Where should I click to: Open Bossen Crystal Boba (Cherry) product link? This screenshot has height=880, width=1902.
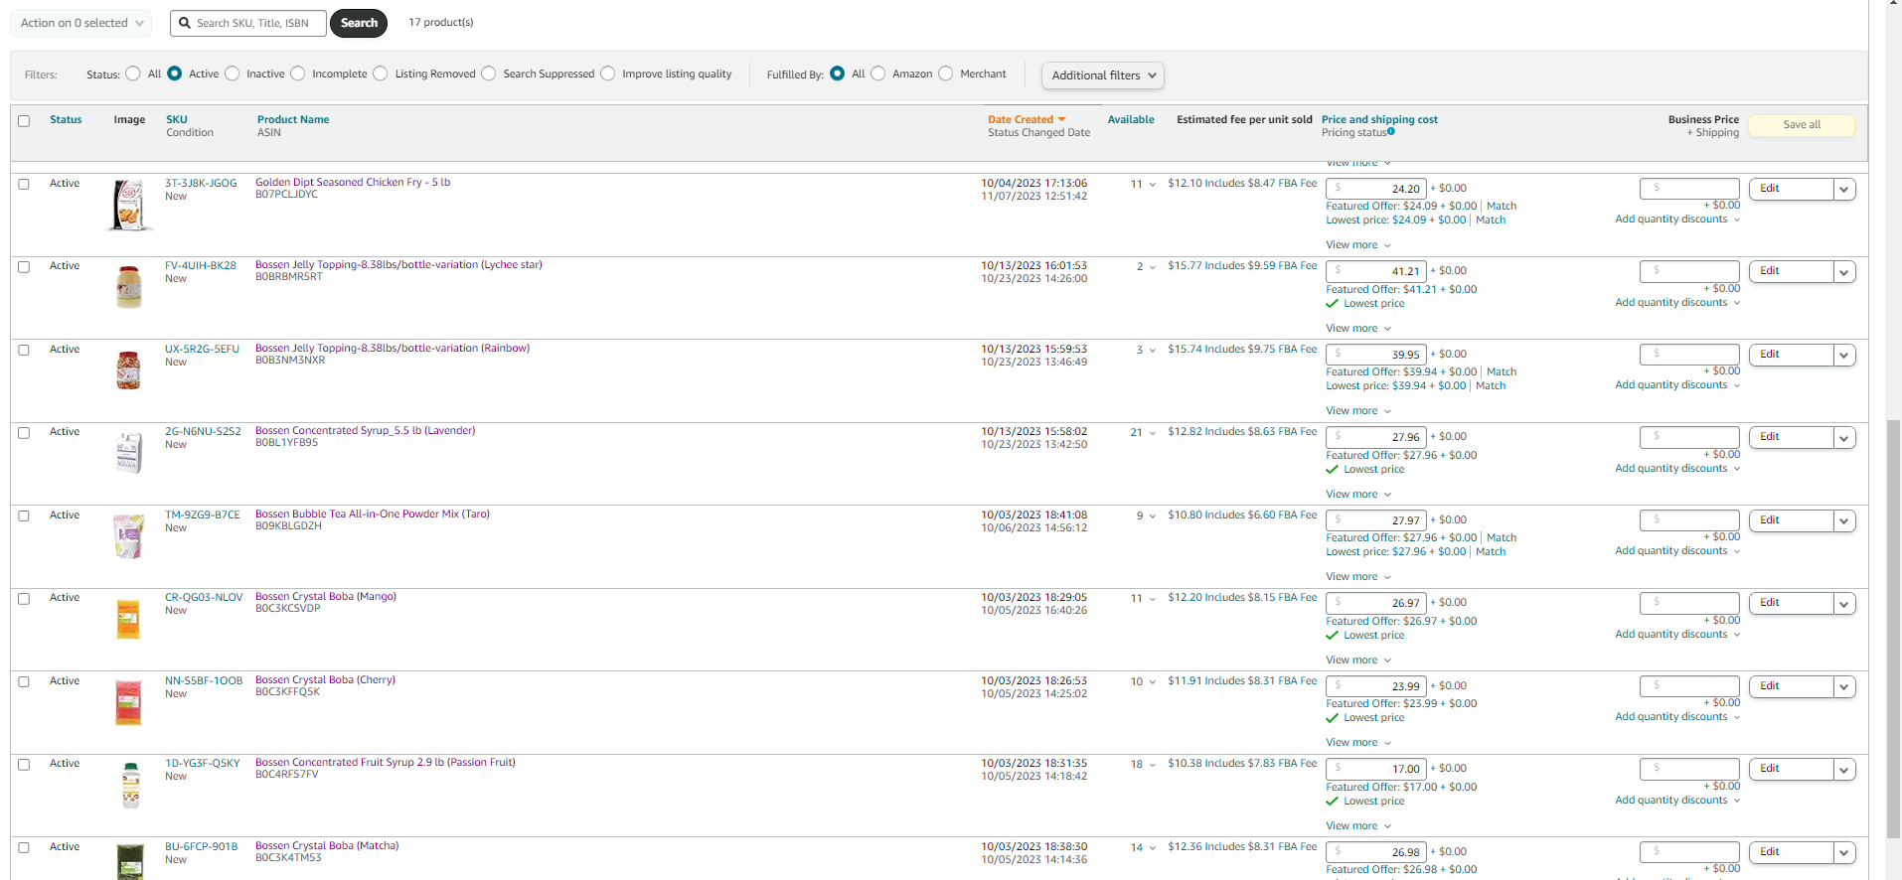click(x=325, y=680)
